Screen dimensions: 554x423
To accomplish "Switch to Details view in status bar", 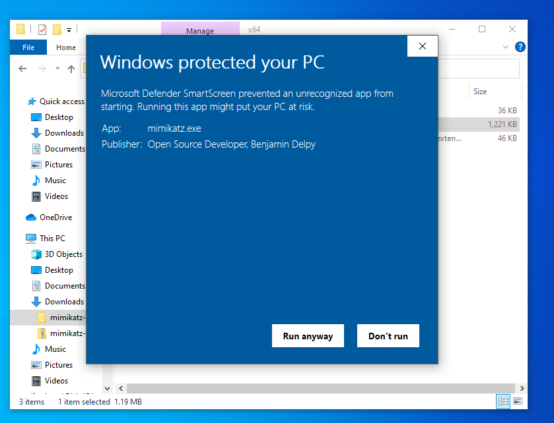I will [x=503, y=401].
